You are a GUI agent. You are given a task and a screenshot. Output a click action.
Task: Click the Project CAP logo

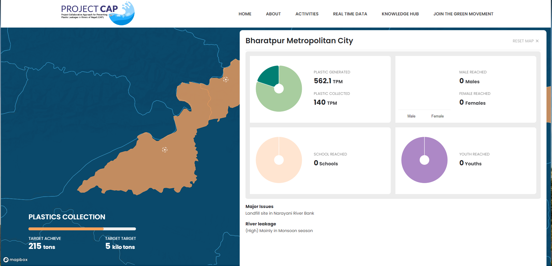(98, 13)
